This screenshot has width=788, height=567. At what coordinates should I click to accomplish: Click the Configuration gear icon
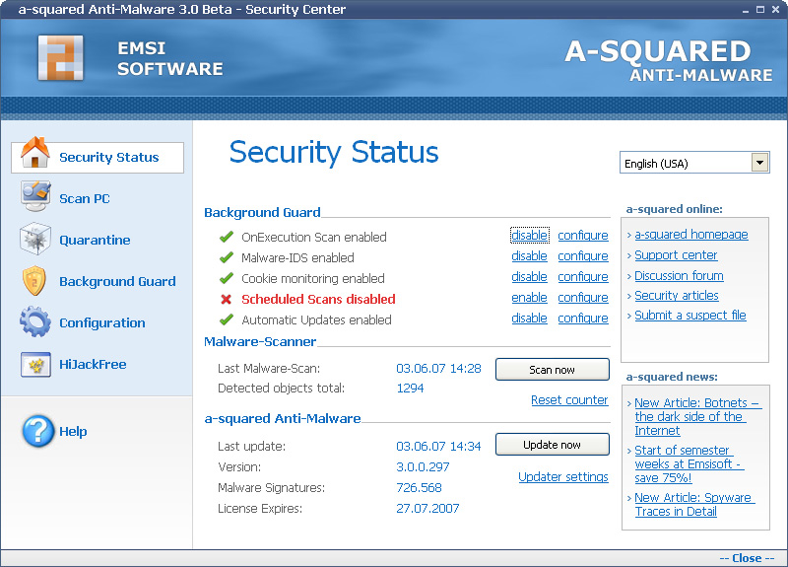tap(35, 321)
